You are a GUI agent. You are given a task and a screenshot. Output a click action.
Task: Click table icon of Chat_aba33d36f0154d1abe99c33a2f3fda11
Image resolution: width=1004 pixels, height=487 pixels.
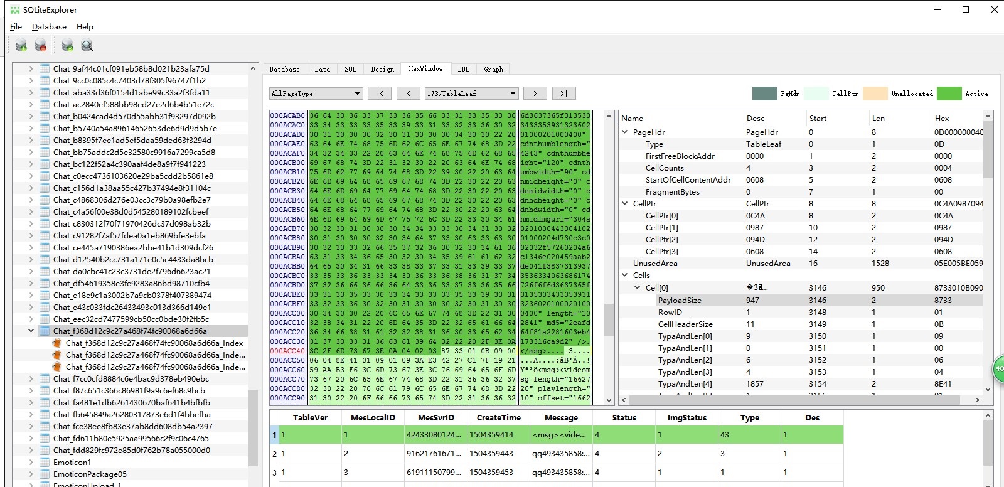tap(45, 92)
